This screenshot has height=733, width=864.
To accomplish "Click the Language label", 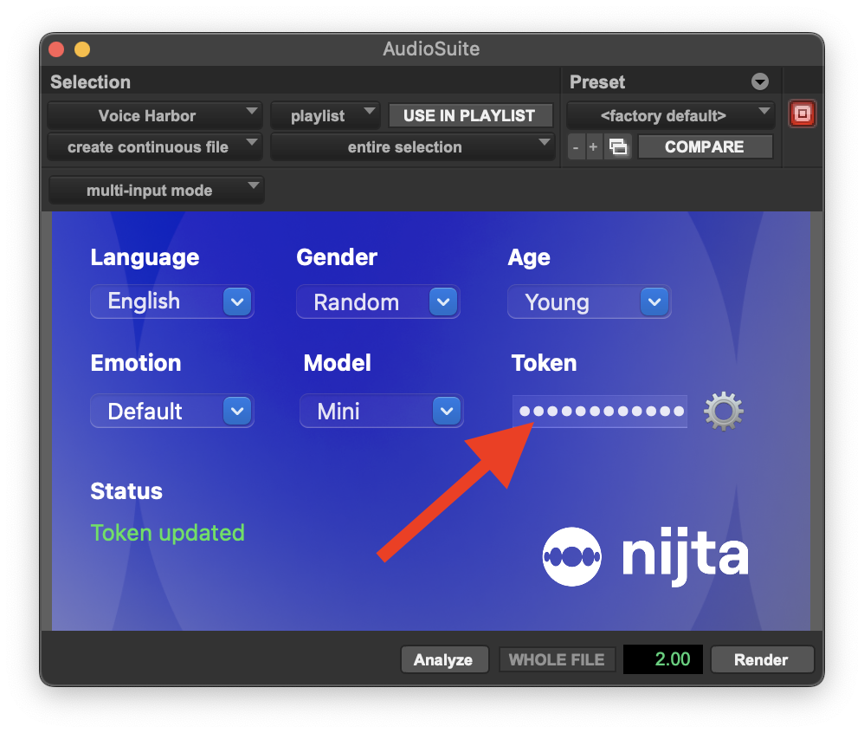I will tap(145, 257).
